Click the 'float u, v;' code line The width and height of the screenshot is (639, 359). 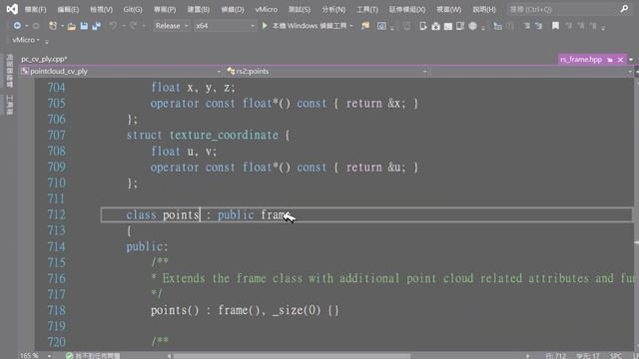click(184, 152)
